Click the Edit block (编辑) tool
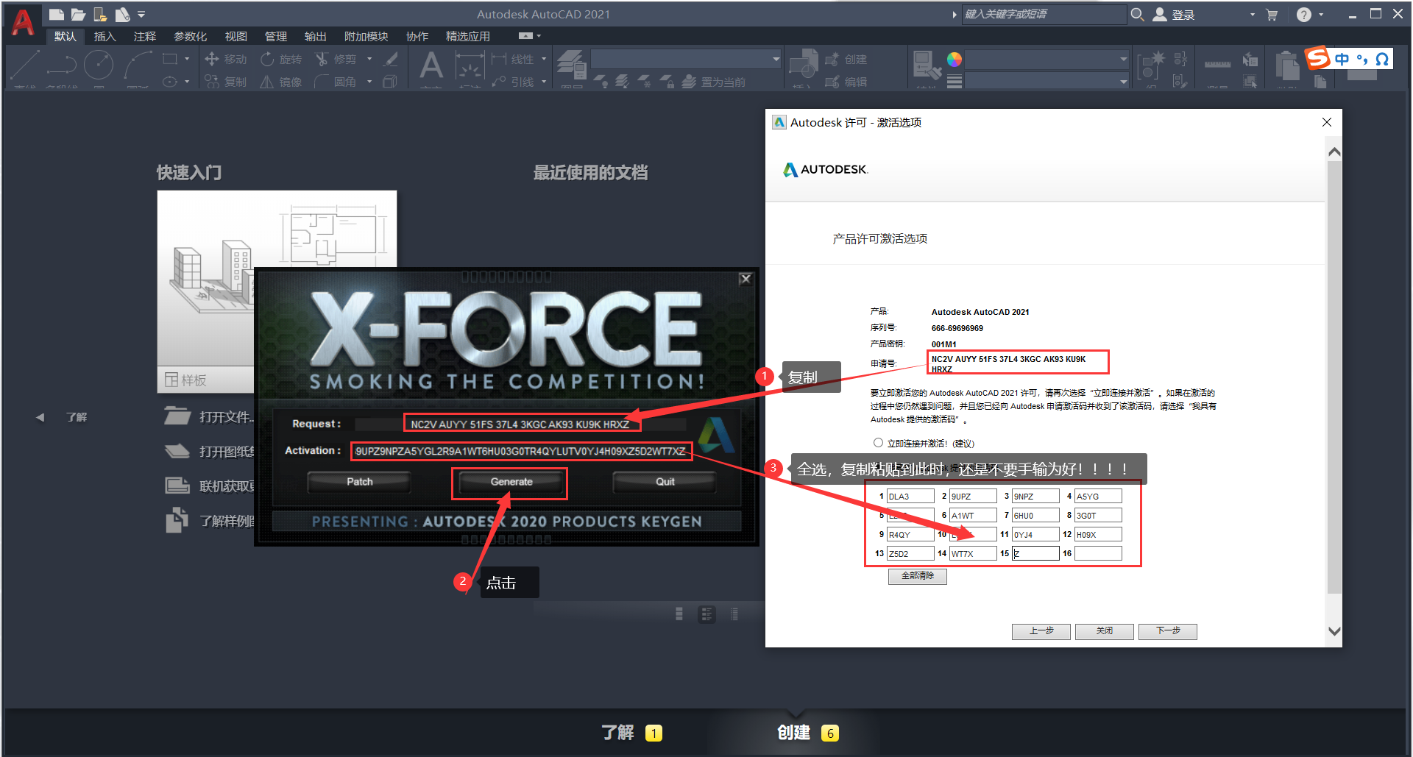 point(846,82)
